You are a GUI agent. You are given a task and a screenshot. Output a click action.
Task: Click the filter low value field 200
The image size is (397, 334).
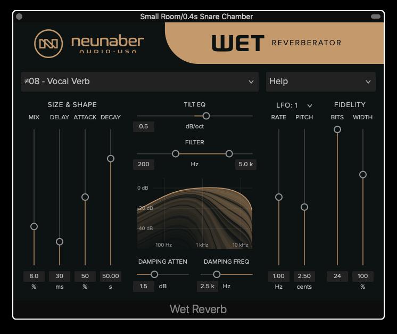(x=144, y=164)
